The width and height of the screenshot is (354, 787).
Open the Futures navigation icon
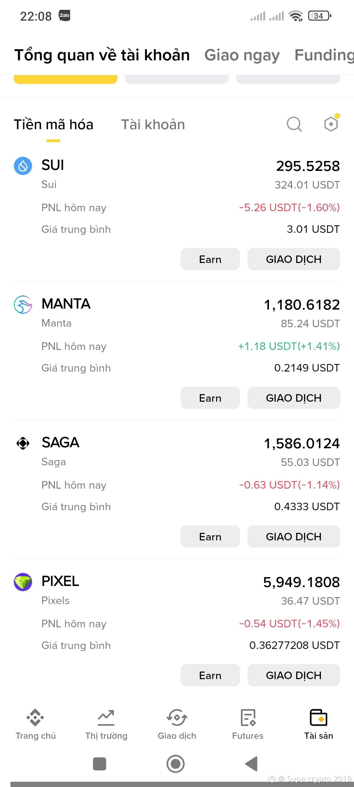pos(248,717)
